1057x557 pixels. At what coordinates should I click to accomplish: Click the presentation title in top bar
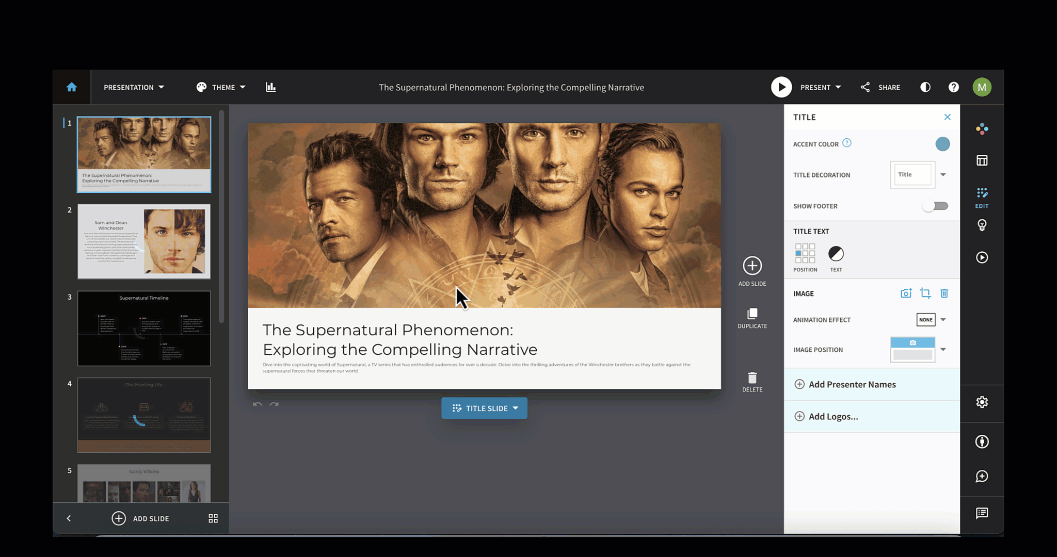(x=511, y=87)
